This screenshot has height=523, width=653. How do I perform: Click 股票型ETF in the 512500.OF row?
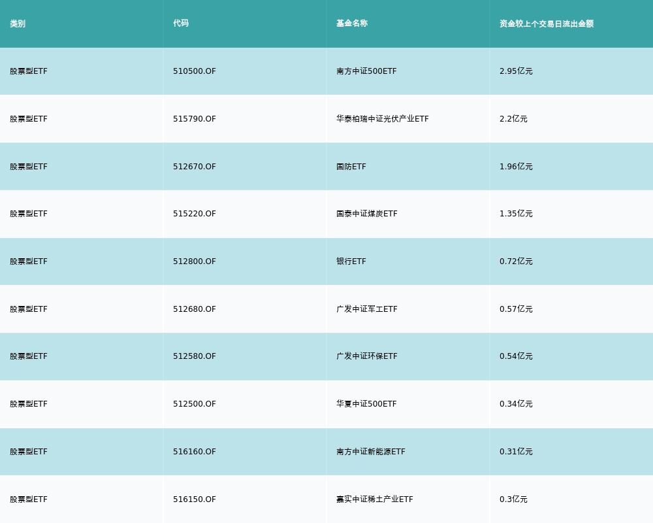(29, 404)
